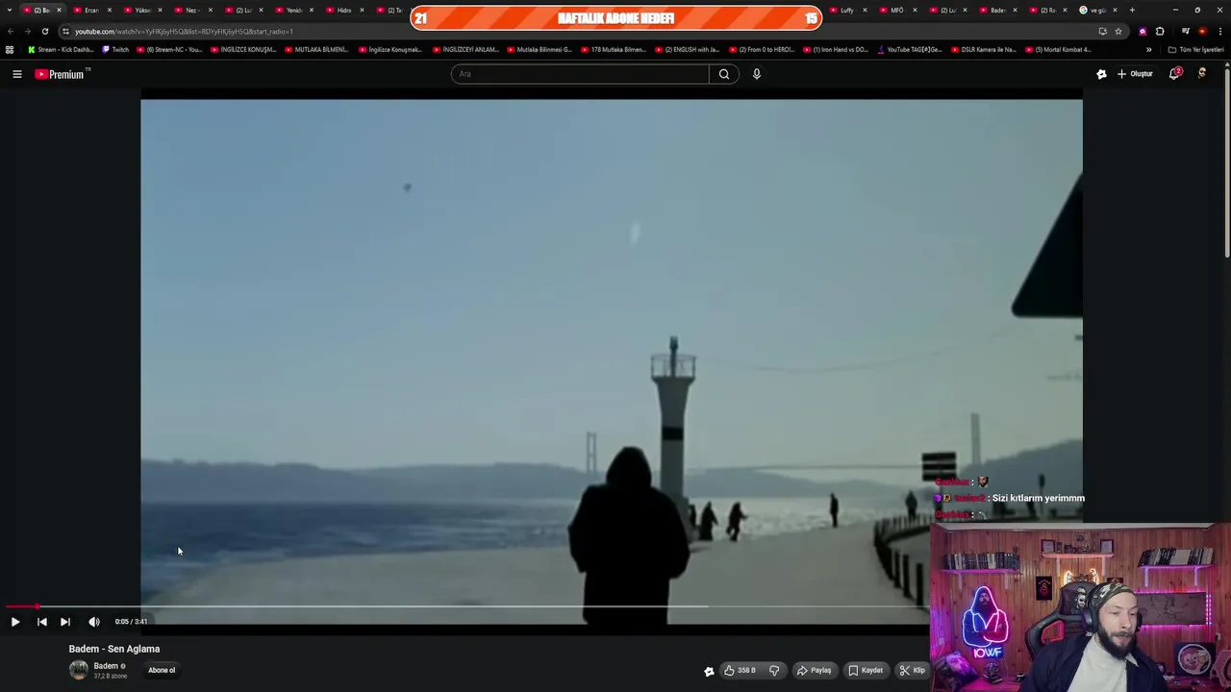Viewport: 1231px width, 692px height.
Task: Mute the video volume speaker icon
Action: click(93, 622)
